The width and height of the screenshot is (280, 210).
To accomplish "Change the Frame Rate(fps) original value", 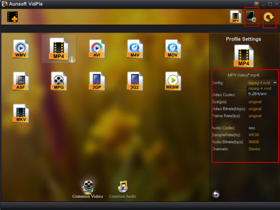I will [255, 116].
